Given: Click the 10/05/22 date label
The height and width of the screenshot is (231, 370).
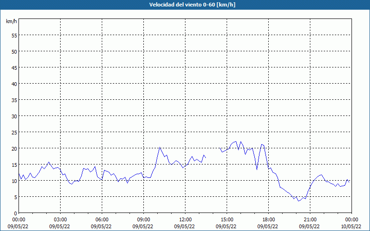Looking at the screenshot, I should coord(351,226).
